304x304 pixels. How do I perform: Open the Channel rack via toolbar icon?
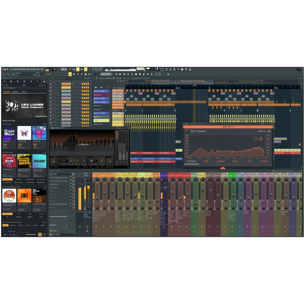pyautogui.click(x=124, y=74)
